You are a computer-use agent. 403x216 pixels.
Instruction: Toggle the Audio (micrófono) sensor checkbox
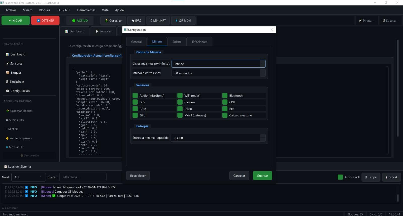(135, 96)
